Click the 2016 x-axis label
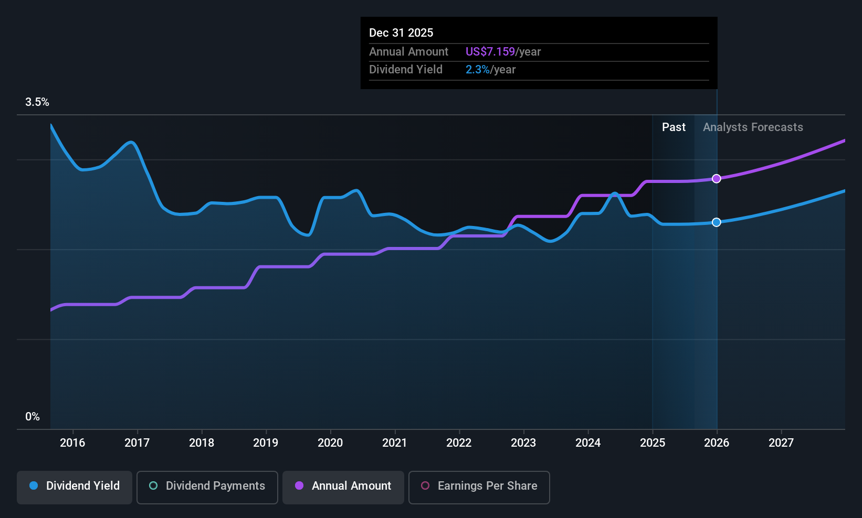The height and width of the screenshot is (518, 862). coord(72,443)
